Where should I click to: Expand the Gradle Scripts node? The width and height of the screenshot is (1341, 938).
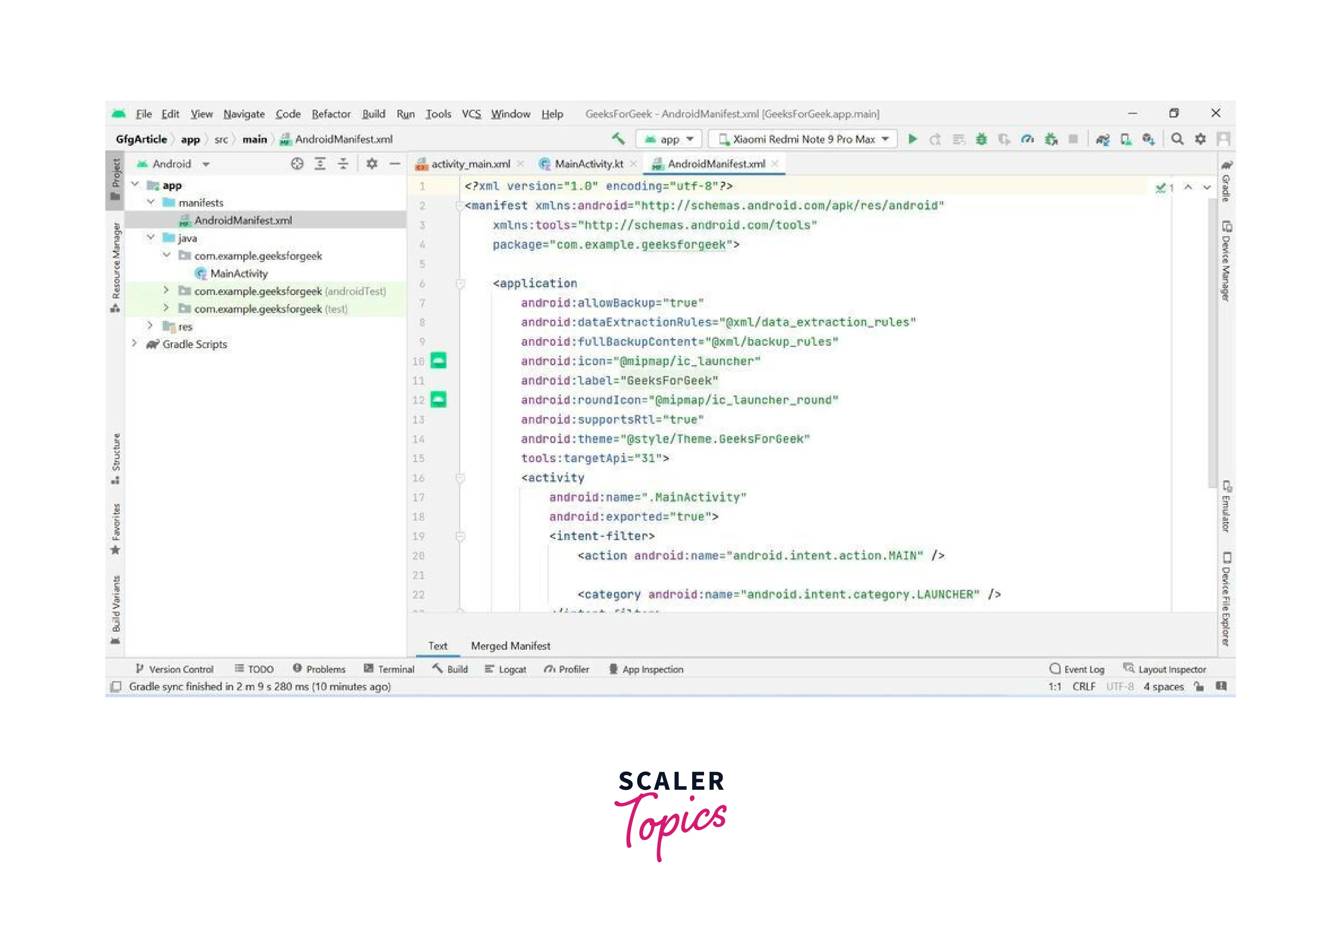pyautogui.click(x=134, y=343)
